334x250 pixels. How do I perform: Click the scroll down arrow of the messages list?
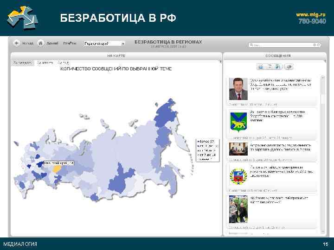coord(323,232)
